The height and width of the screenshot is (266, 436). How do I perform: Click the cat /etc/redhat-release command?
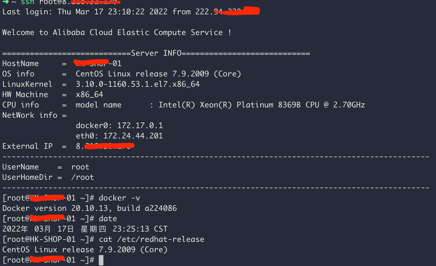(151, 239)
